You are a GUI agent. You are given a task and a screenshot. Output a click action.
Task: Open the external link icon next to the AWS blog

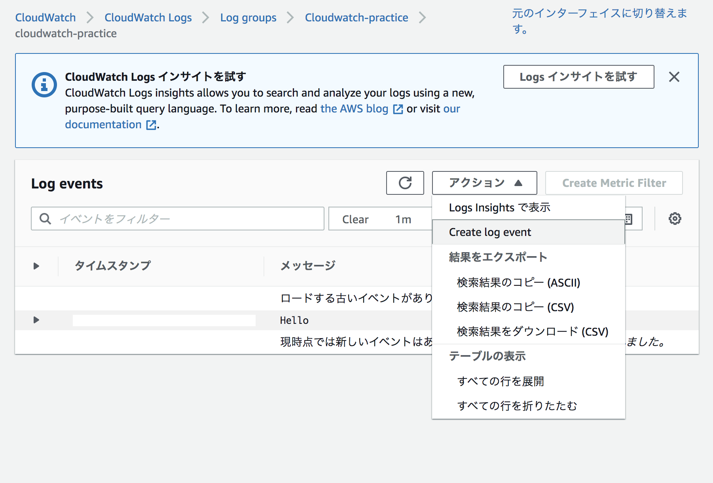397,108
